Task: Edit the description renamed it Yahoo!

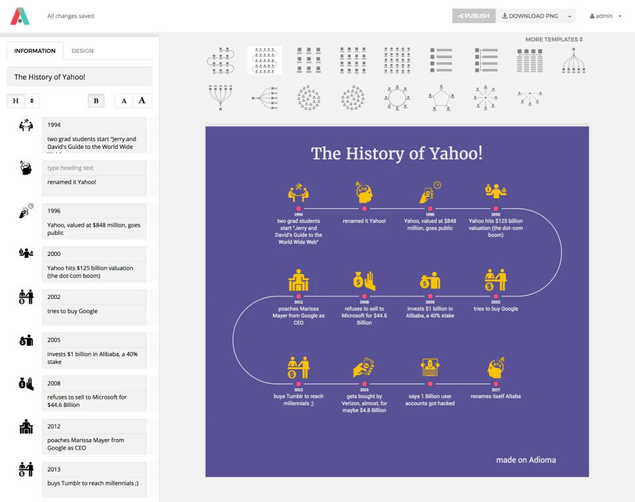Action: click(95, 186)
